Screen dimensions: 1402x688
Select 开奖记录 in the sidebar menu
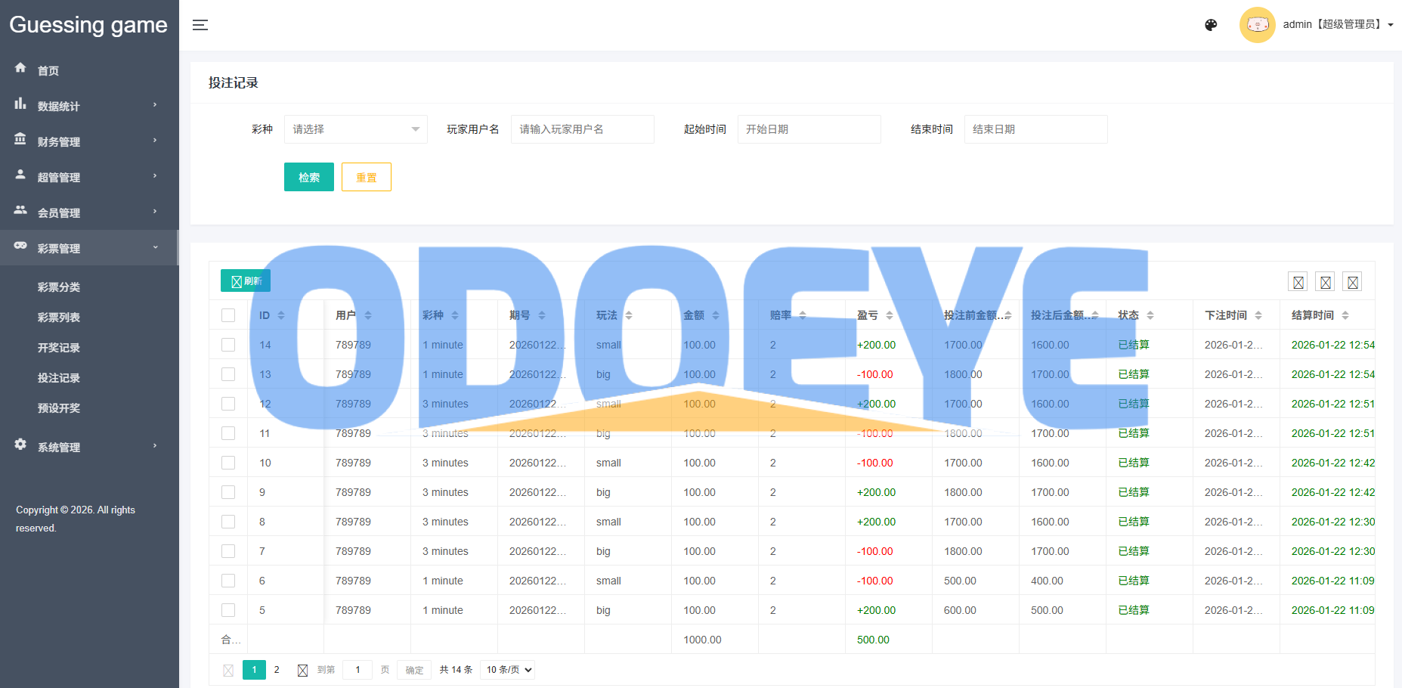[x=59, y=347]
